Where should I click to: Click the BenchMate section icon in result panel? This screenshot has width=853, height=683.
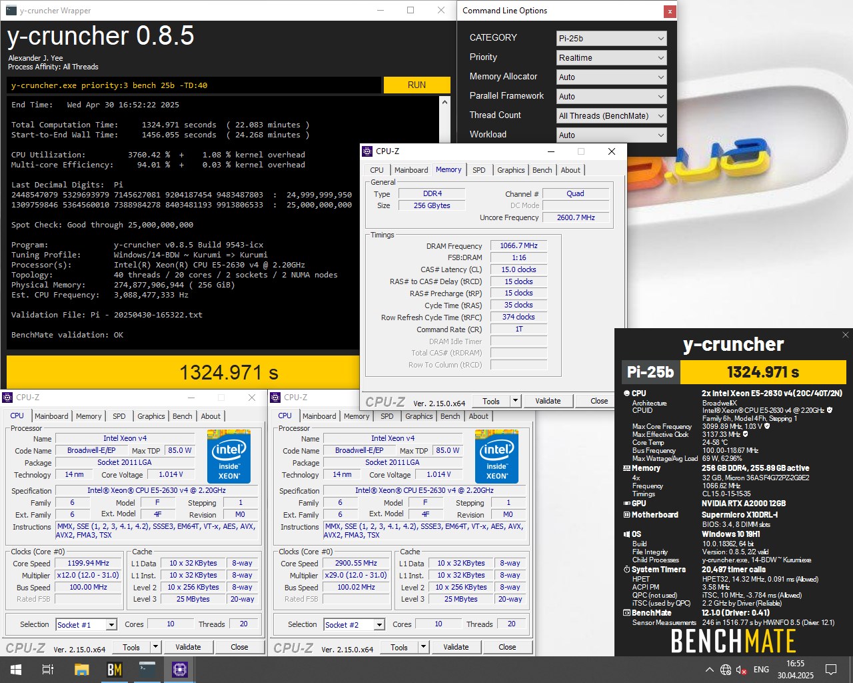click(626, 613)
